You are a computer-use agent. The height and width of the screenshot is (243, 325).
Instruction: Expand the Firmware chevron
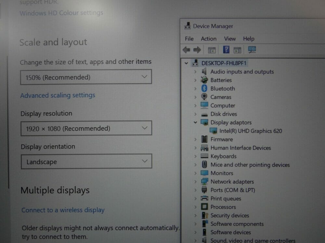(x=195, y=139)
